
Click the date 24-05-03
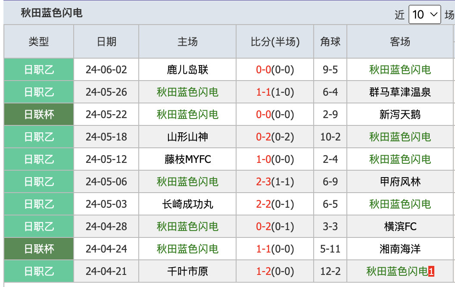(x=106, y=204)
